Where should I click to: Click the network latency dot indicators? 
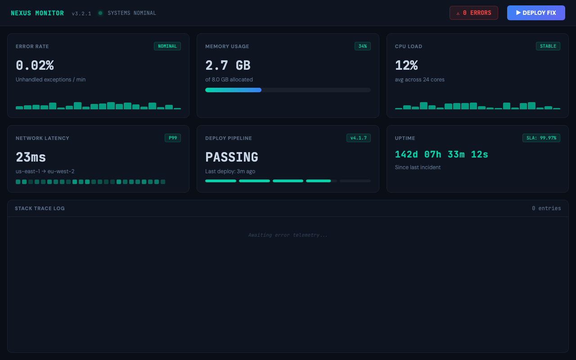click(x=90, y=182)
